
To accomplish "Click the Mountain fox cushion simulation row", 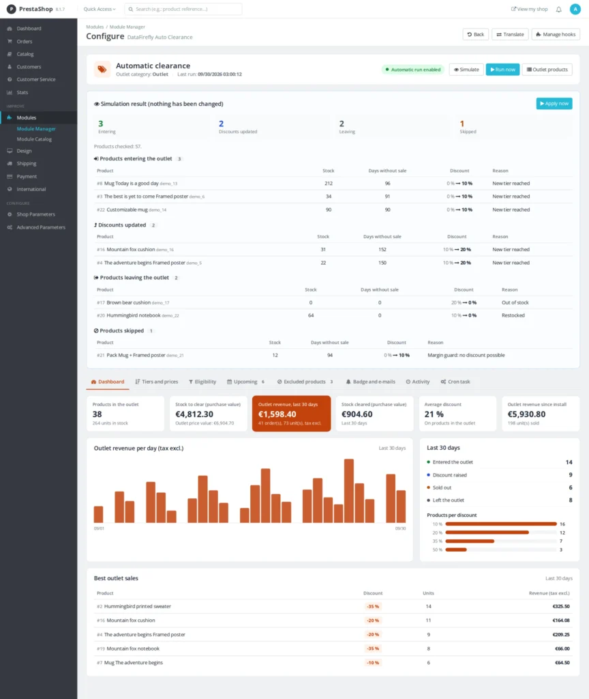I will pyautogui.click(x=333, y=250).
